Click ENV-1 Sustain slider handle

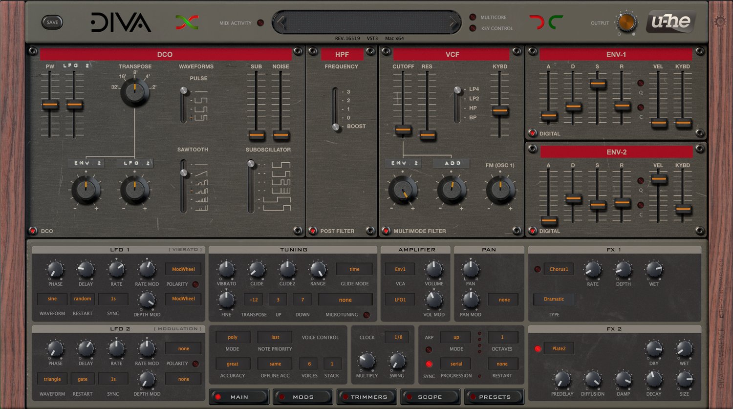click(x=598, y=84)
